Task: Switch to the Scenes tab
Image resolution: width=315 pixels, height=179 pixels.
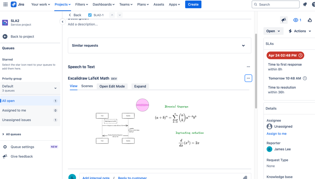Action: (87, 86)
